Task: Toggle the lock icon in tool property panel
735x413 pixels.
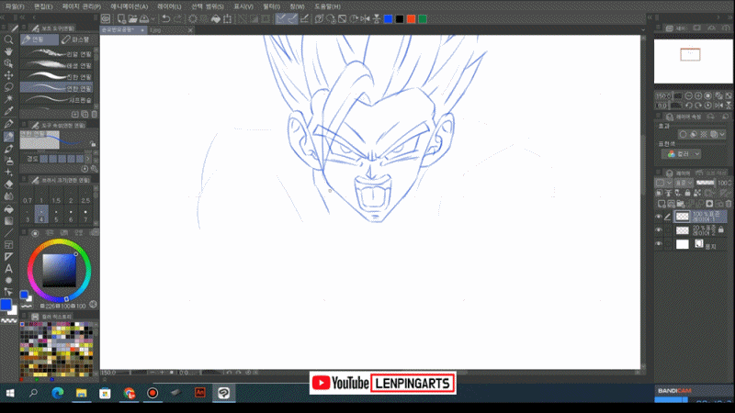Action: pos(93,144)
